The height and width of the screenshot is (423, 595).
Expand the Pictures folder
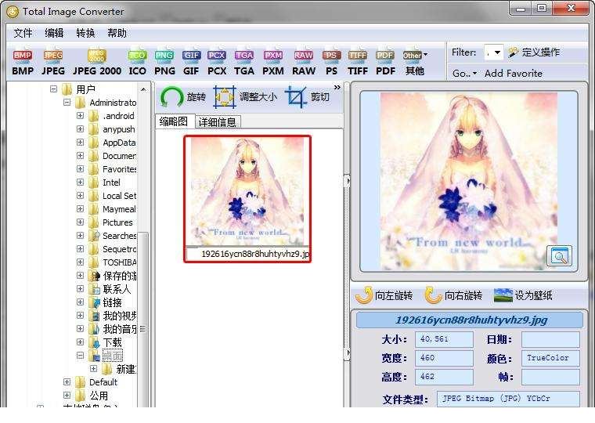tap(80, 222)
